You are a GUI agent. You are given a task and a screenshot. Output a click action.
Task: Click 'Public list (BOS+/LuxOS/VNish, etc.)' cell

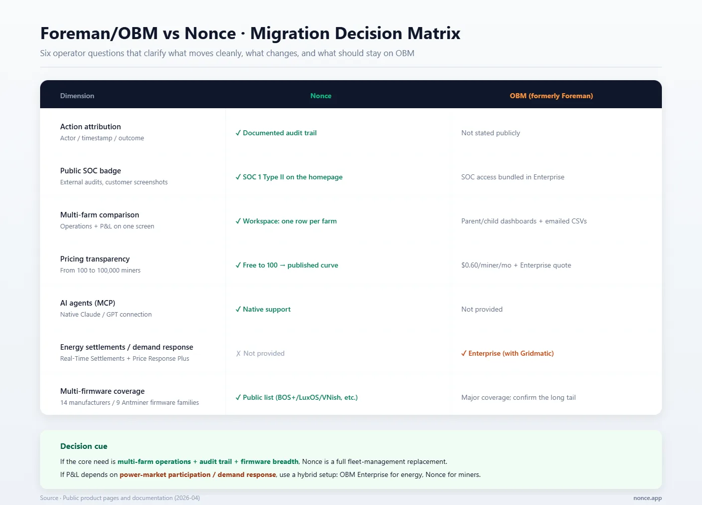(x=296, y=397)
